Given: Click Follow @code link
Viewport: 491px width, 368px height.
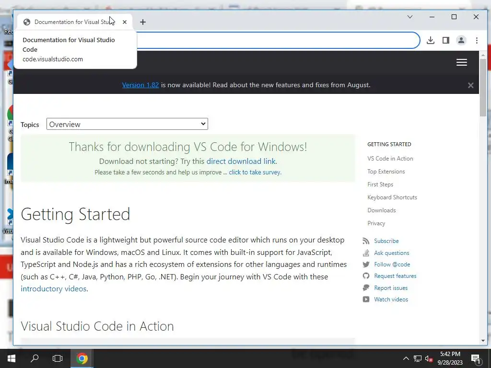Looking at the screenshot, I should pos(392,264).
